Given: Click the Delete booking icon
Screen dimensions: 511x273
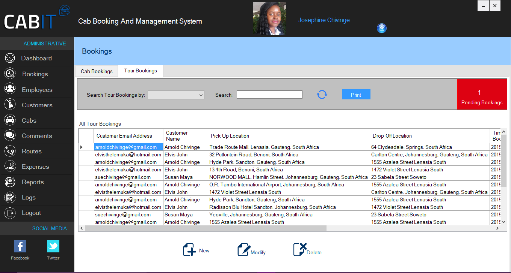Looking at the screenshot, I should tap(300, 249).
